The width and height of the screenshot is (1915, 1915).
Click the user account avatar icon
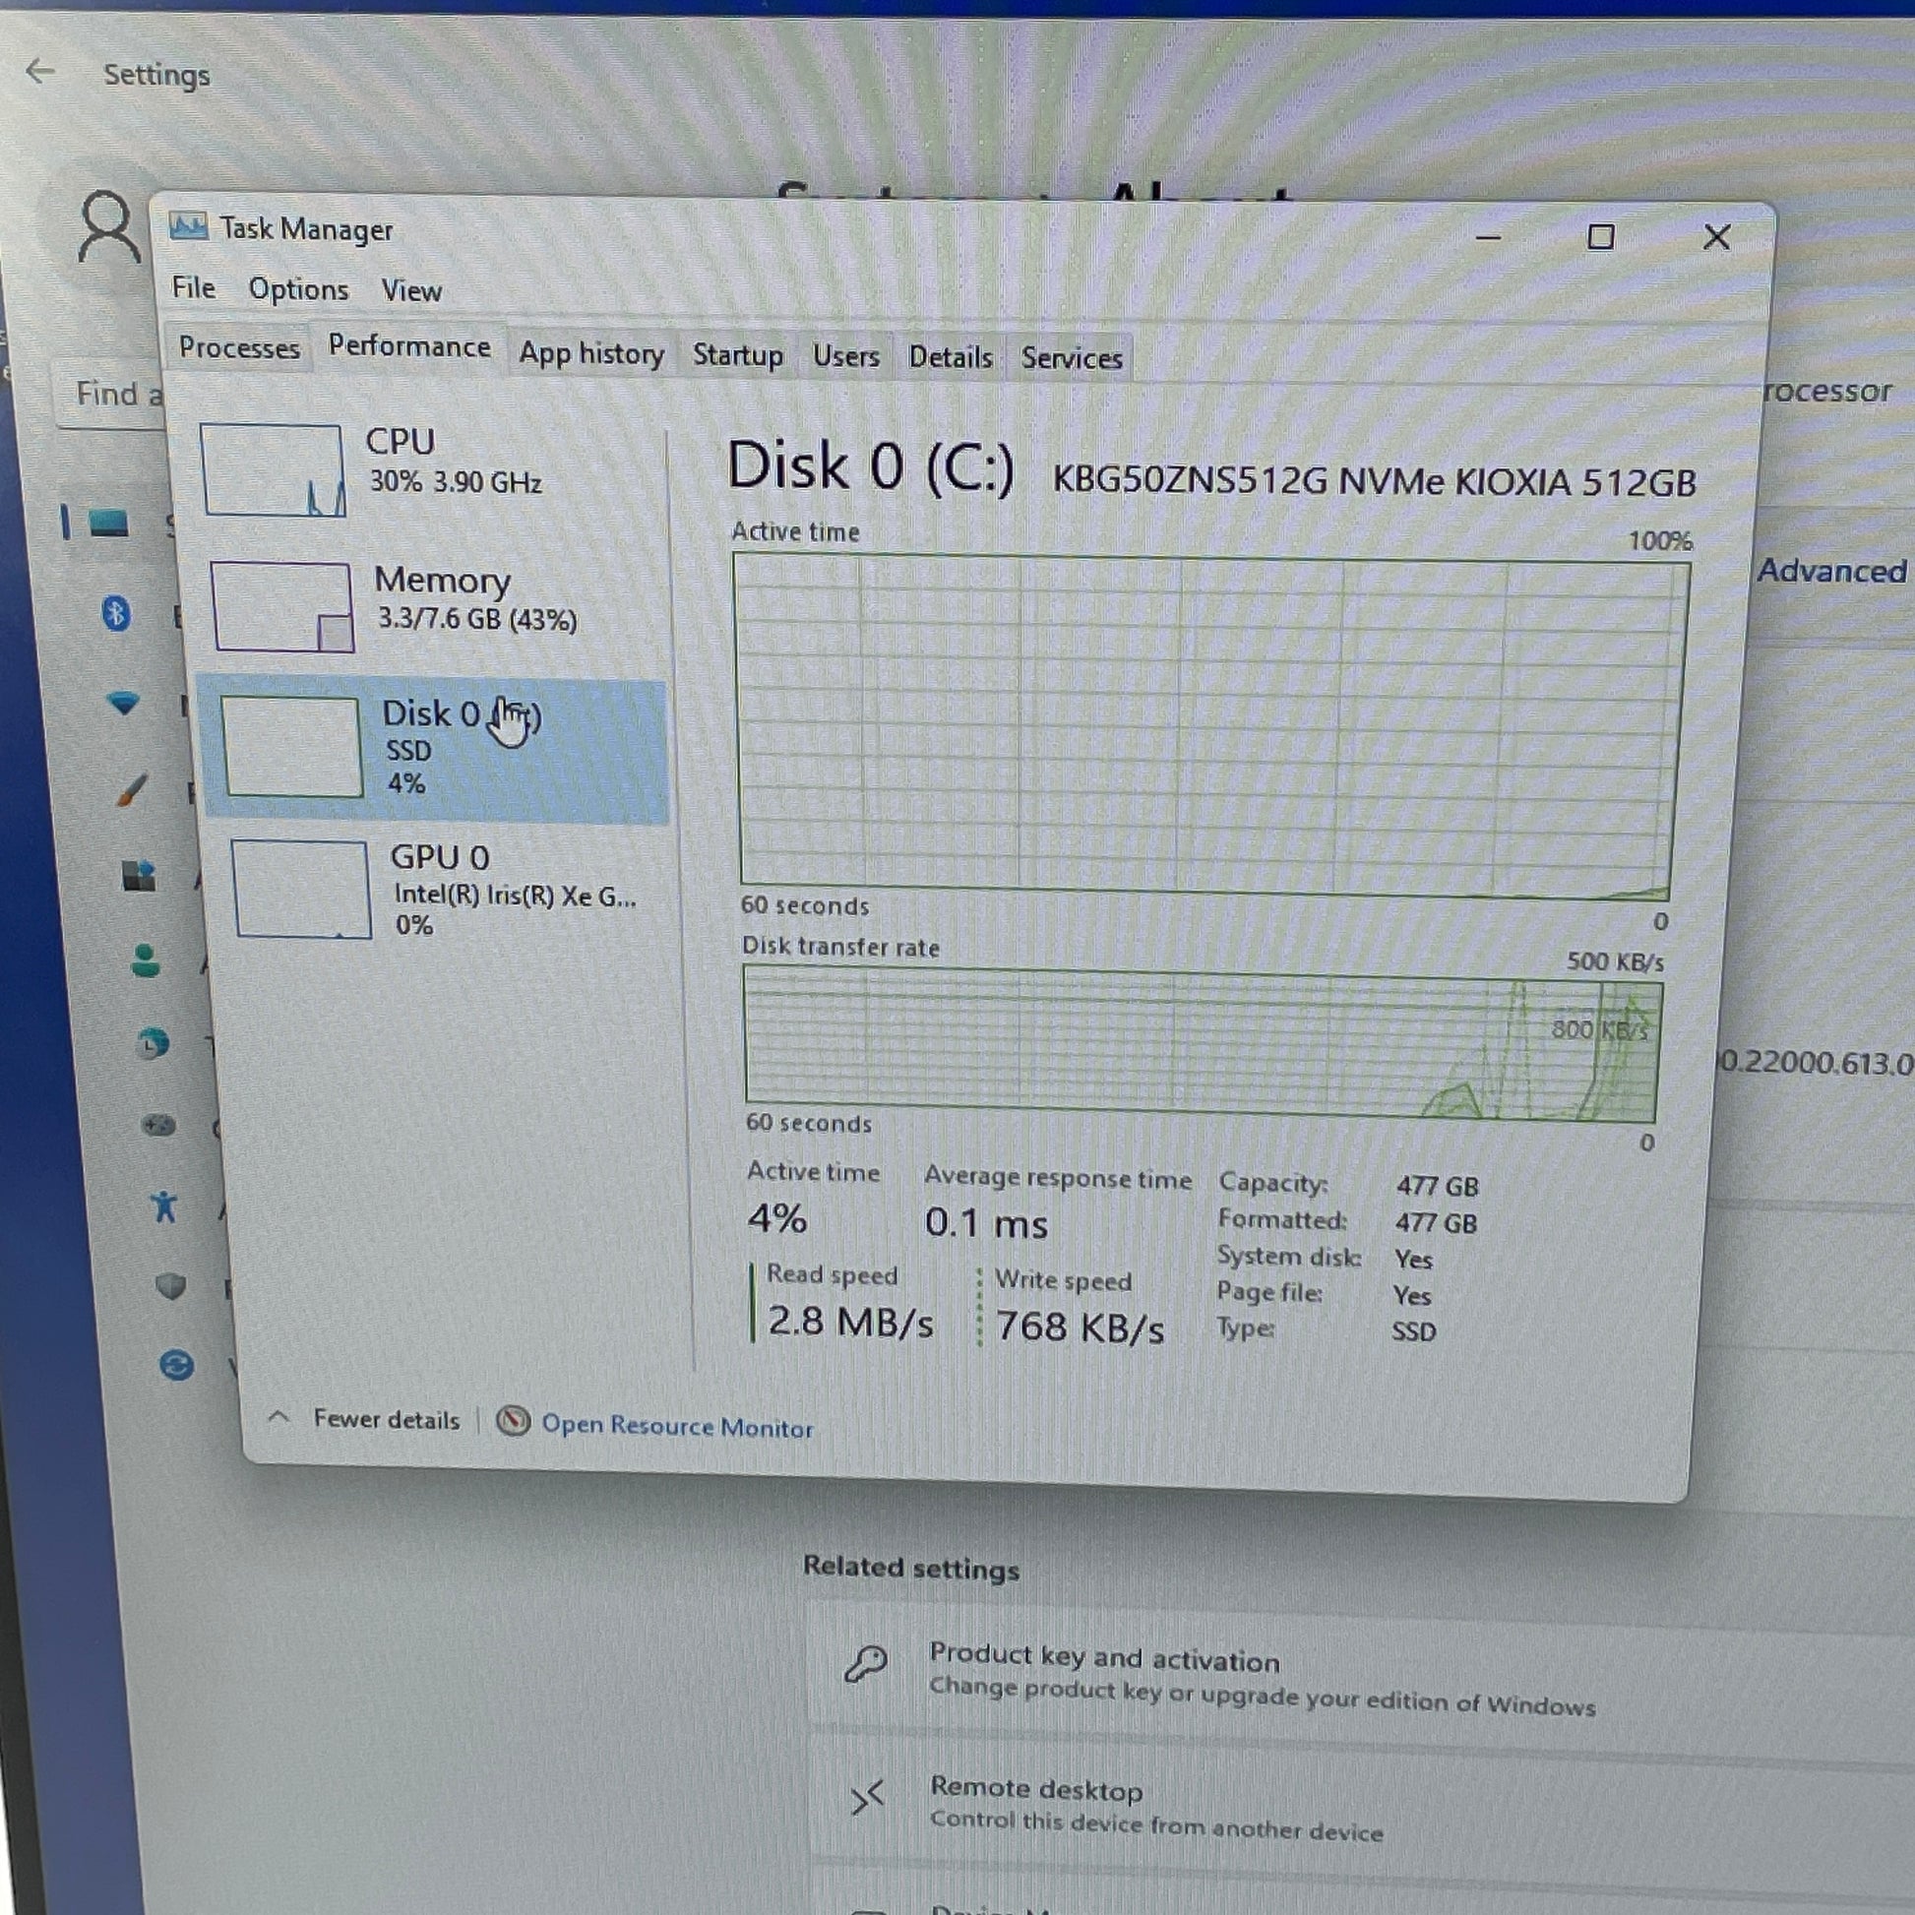[x=107, y=228]
